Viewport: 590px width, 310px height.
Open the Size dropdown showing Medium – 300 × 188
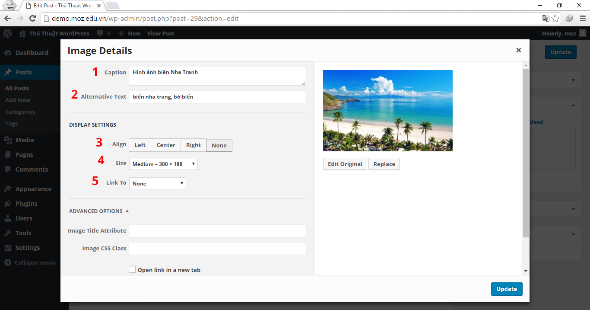click(x=163, y=164)
